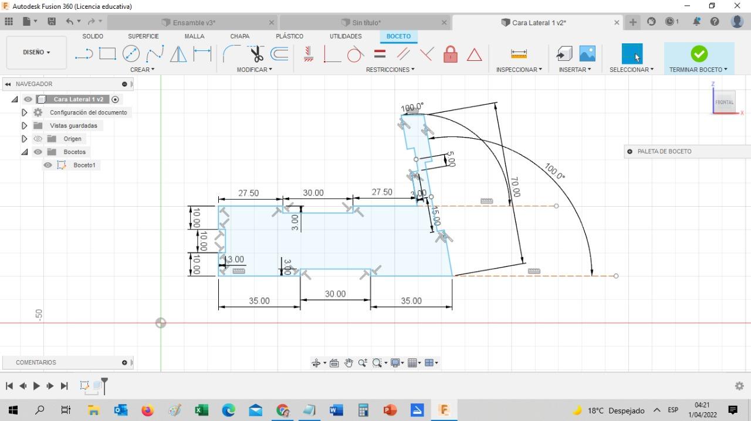751x421 pixels.
Task: Expand the Paleta de Boceto panel
Action: pos(630,151)
